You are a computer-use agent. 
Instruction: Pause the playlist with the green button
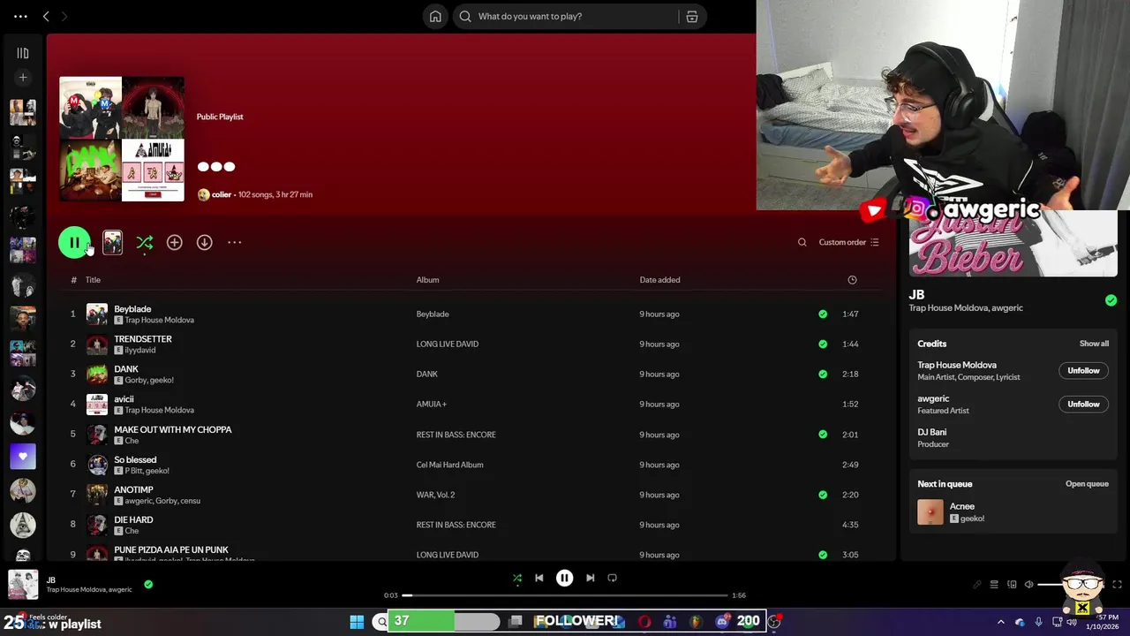click(x=74, y=242)
